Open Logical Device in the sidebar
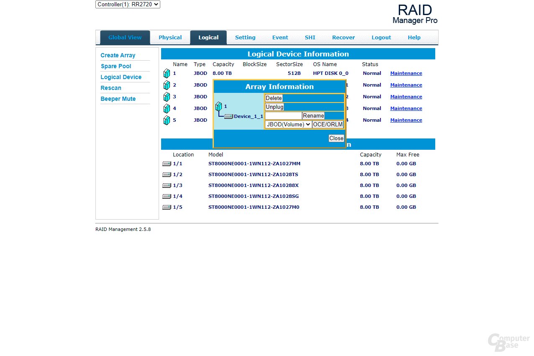Image resolution: width=534 pixels, height=356 pixels. [x=121, y=77]
